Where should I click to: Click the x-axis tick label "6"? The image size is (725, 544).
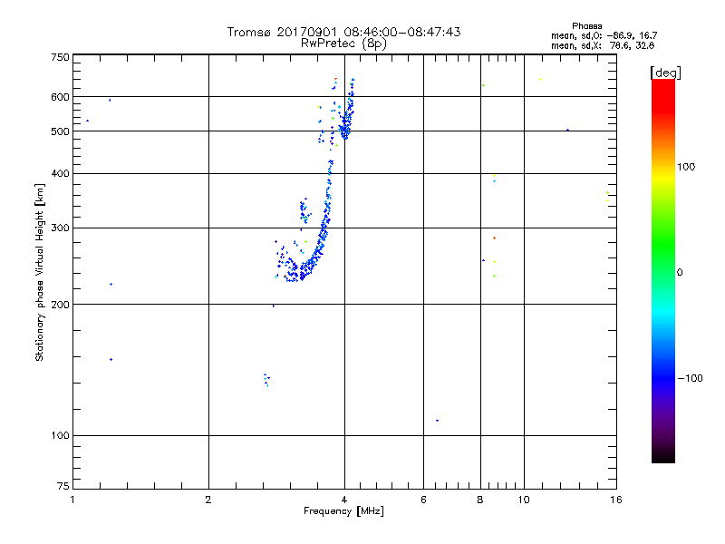tap(423, 500)
